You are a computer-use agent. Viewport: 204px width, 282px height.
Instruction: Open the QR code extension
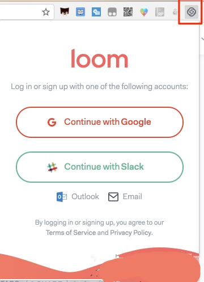coord(128,12)
